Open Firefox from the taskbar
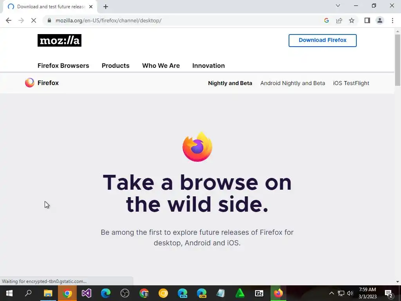The height and width of the screenshot is (301, 401). pos(278,293)
